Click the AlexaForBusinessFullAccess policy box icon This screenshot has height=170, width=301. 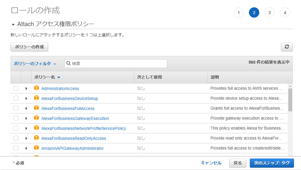[36, 108]
